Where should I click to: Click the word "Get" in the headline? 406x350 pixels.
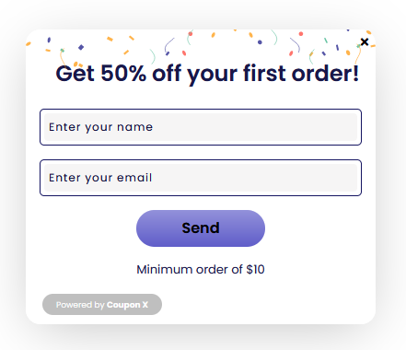click(x=75, y=74)
